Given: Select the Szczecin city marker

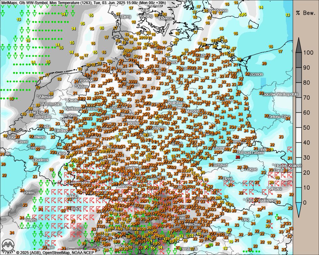Looking at the screenshot, I should [250, 74].
